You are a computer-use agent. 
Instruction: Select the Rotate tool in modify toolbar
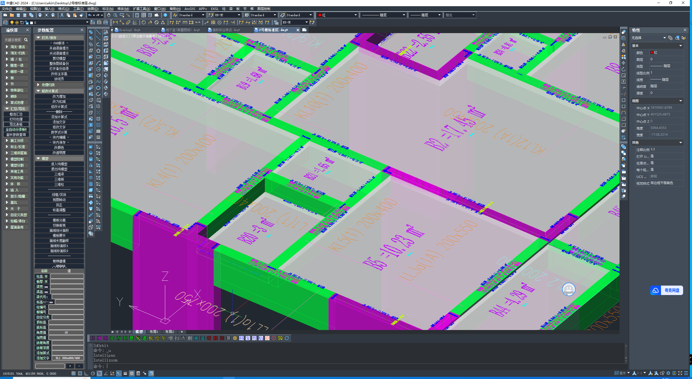pyautogui.click(x=624, y=69)
